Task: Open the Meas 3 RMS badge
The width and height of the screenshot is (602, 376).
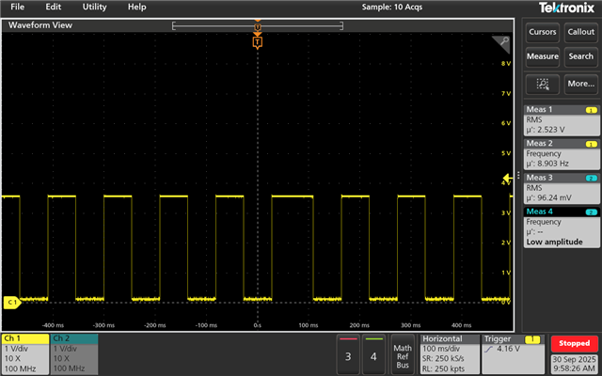Action: point(562,188)
